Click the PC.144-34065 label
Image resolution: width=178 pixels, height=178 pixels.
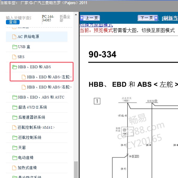tap(48, 18)
